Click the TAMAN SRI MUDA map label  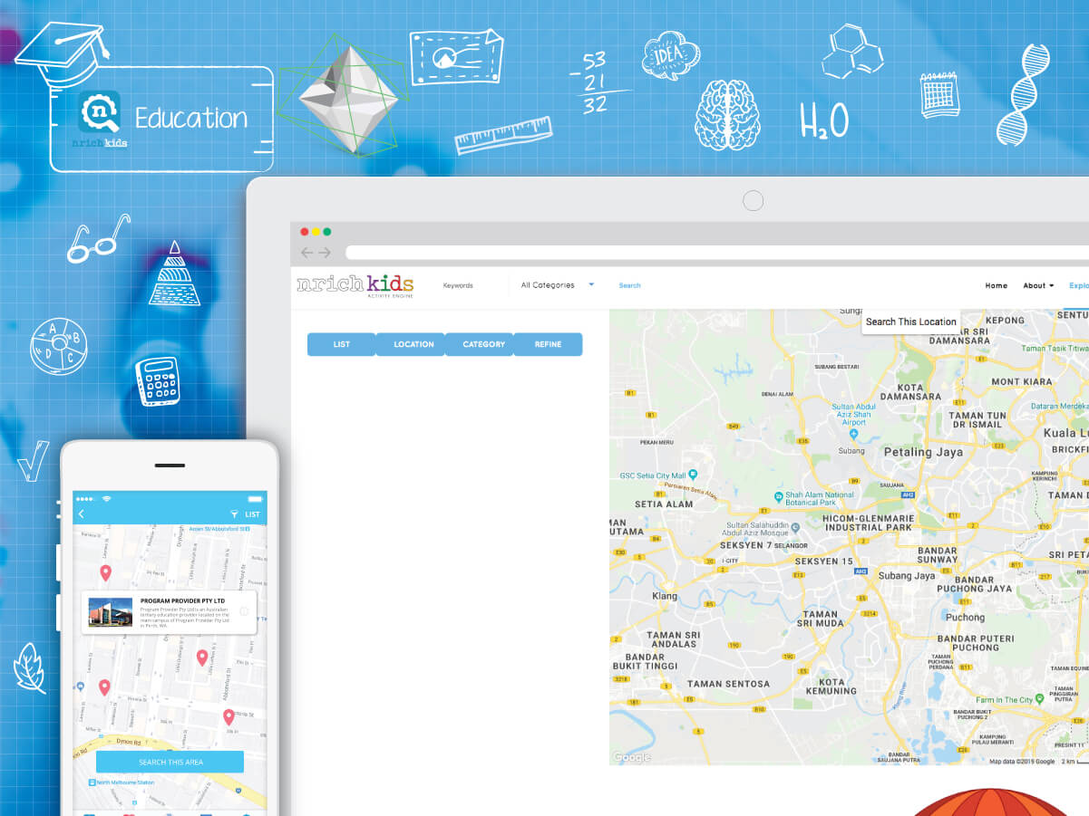click(822, 618)
